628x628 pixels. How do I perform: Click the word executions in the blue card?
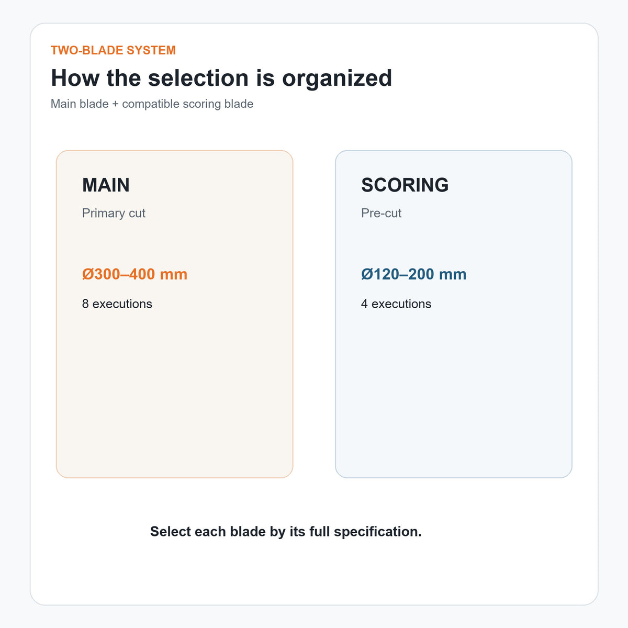coord(401,304)
